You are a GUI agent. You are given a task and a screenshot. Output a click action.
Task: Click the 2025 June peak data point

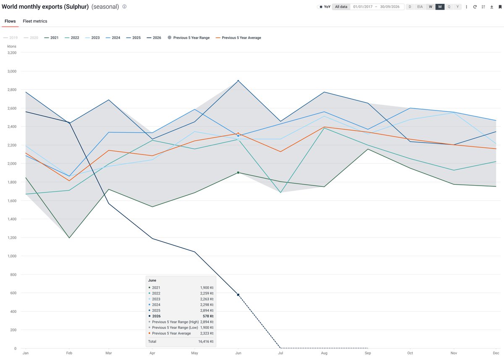pyautogui.click(x=238, y=81)
